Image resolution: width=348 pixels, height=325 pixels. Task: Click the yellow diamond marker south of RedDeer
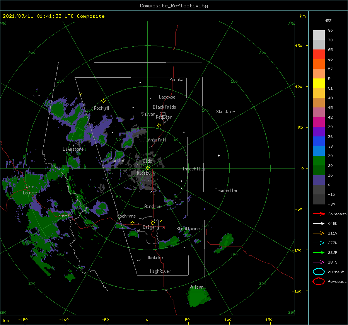tap(159, 126)
